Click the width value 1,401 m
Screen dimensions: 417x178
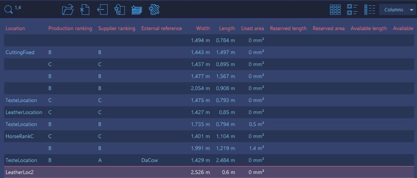(200, 136)
